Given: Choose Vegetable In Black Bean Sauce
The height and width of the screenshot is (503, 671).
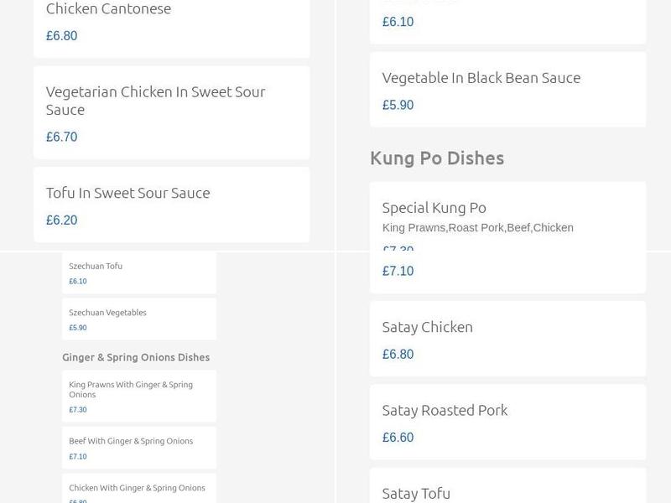Looking at the screenshot, I should click(481, 77).
